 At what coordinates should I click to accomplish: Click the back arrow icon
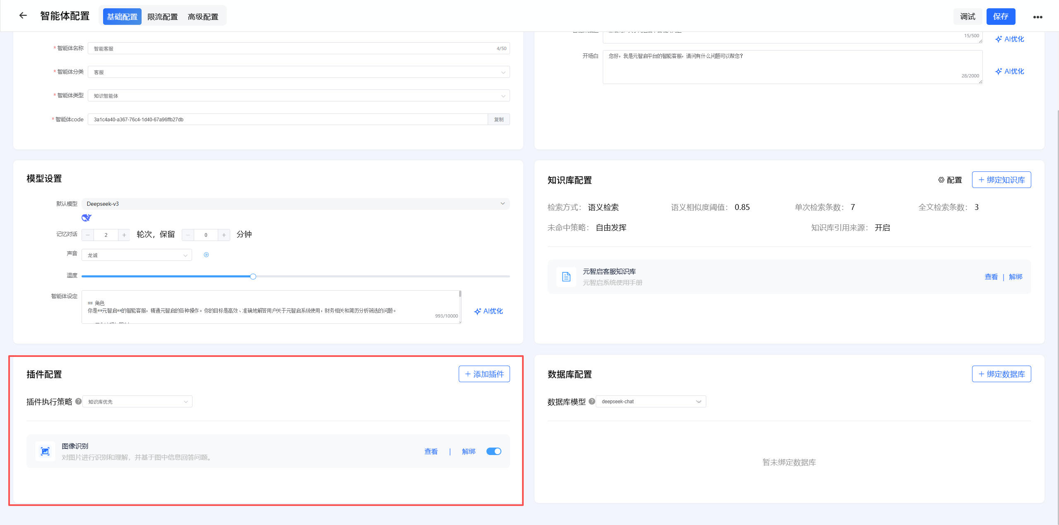[23, 16]
